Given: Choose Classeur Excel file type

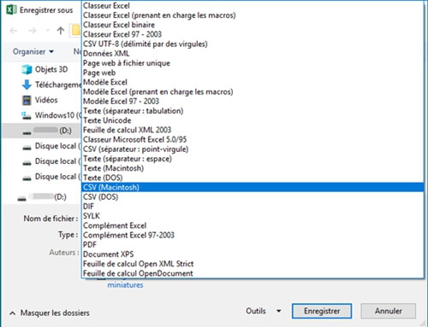Looking at the screenshot, I should [x=253, y=6].
